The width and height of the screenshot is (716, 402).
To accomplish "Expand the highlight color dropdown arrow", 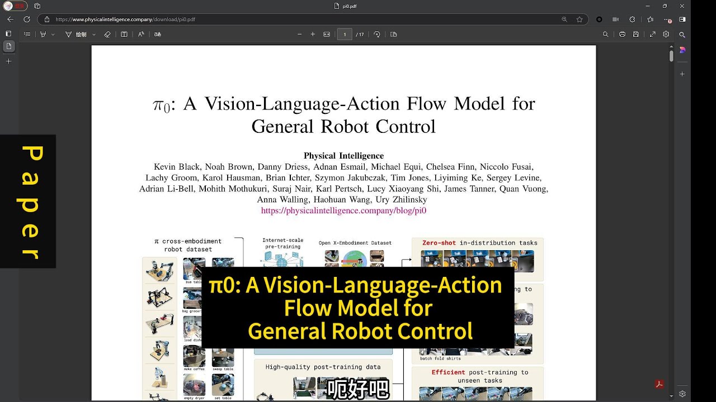I will pos(53,34).
